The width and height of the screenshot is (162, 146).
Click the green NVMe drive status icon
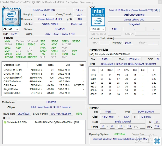(5, 122)
